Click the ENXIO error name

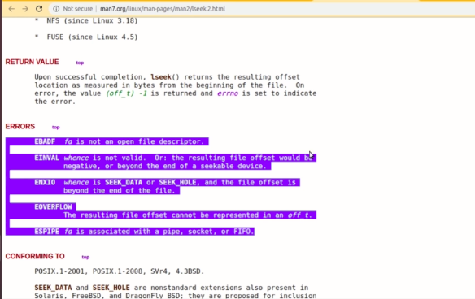(x=45, y=182)
